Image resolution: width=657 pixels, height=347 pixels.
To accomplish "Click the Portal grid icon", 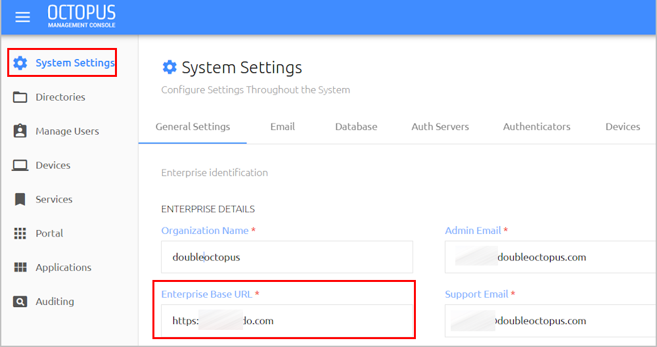I will [x=20, y=233].
